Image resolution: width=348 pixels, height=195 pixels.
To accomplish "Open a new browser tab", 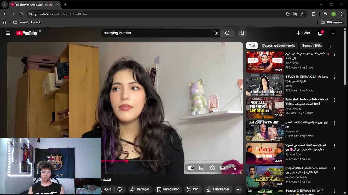I will (x=65, y=5).
